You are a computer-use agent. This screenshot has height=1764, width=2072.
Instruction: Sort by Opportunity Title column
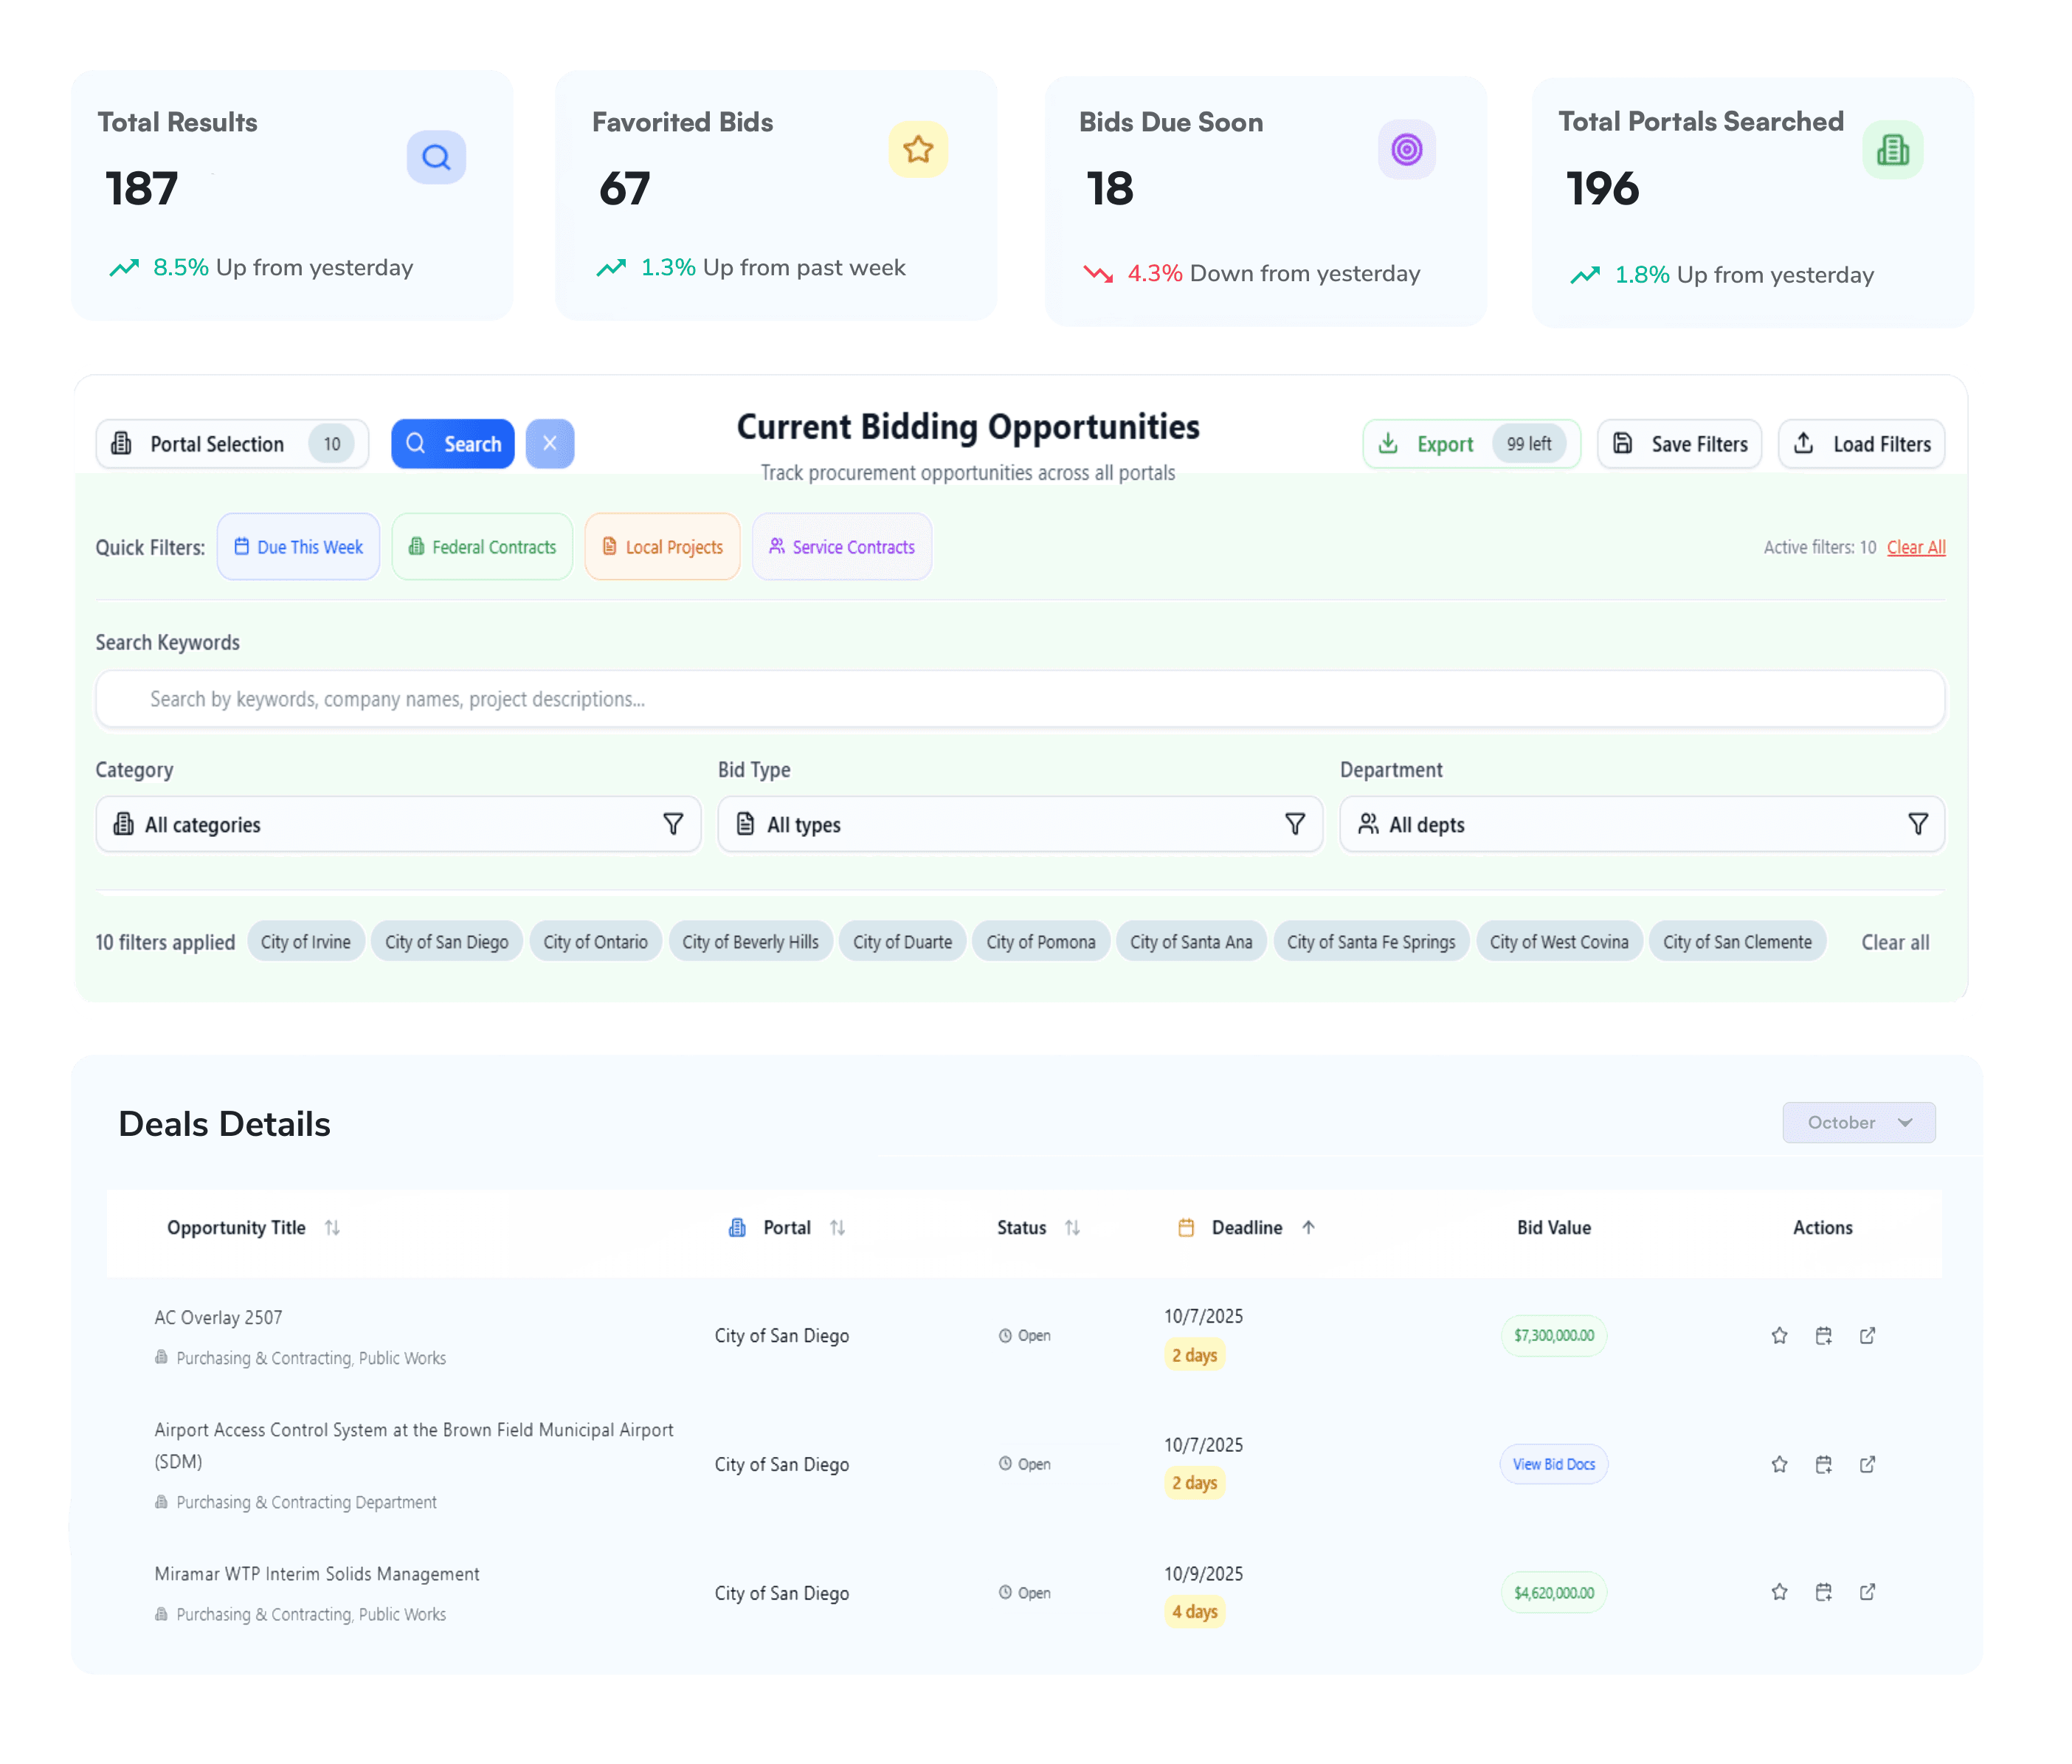(x=332, y=1228)
